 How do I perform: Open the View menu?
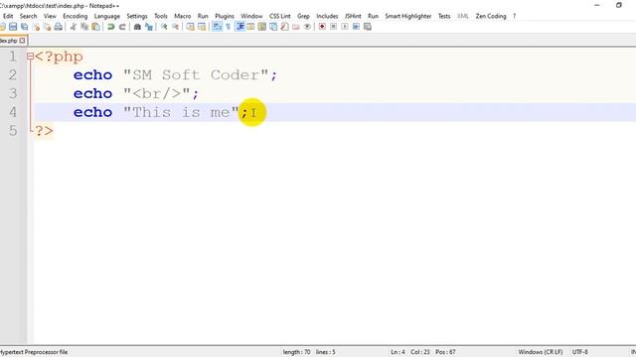(50, 16)
